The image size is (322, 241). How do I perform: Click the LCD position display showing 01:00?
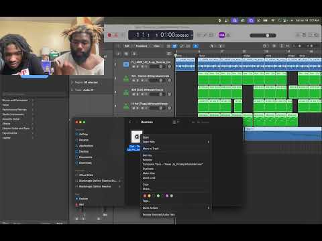[x=160, y=35]
